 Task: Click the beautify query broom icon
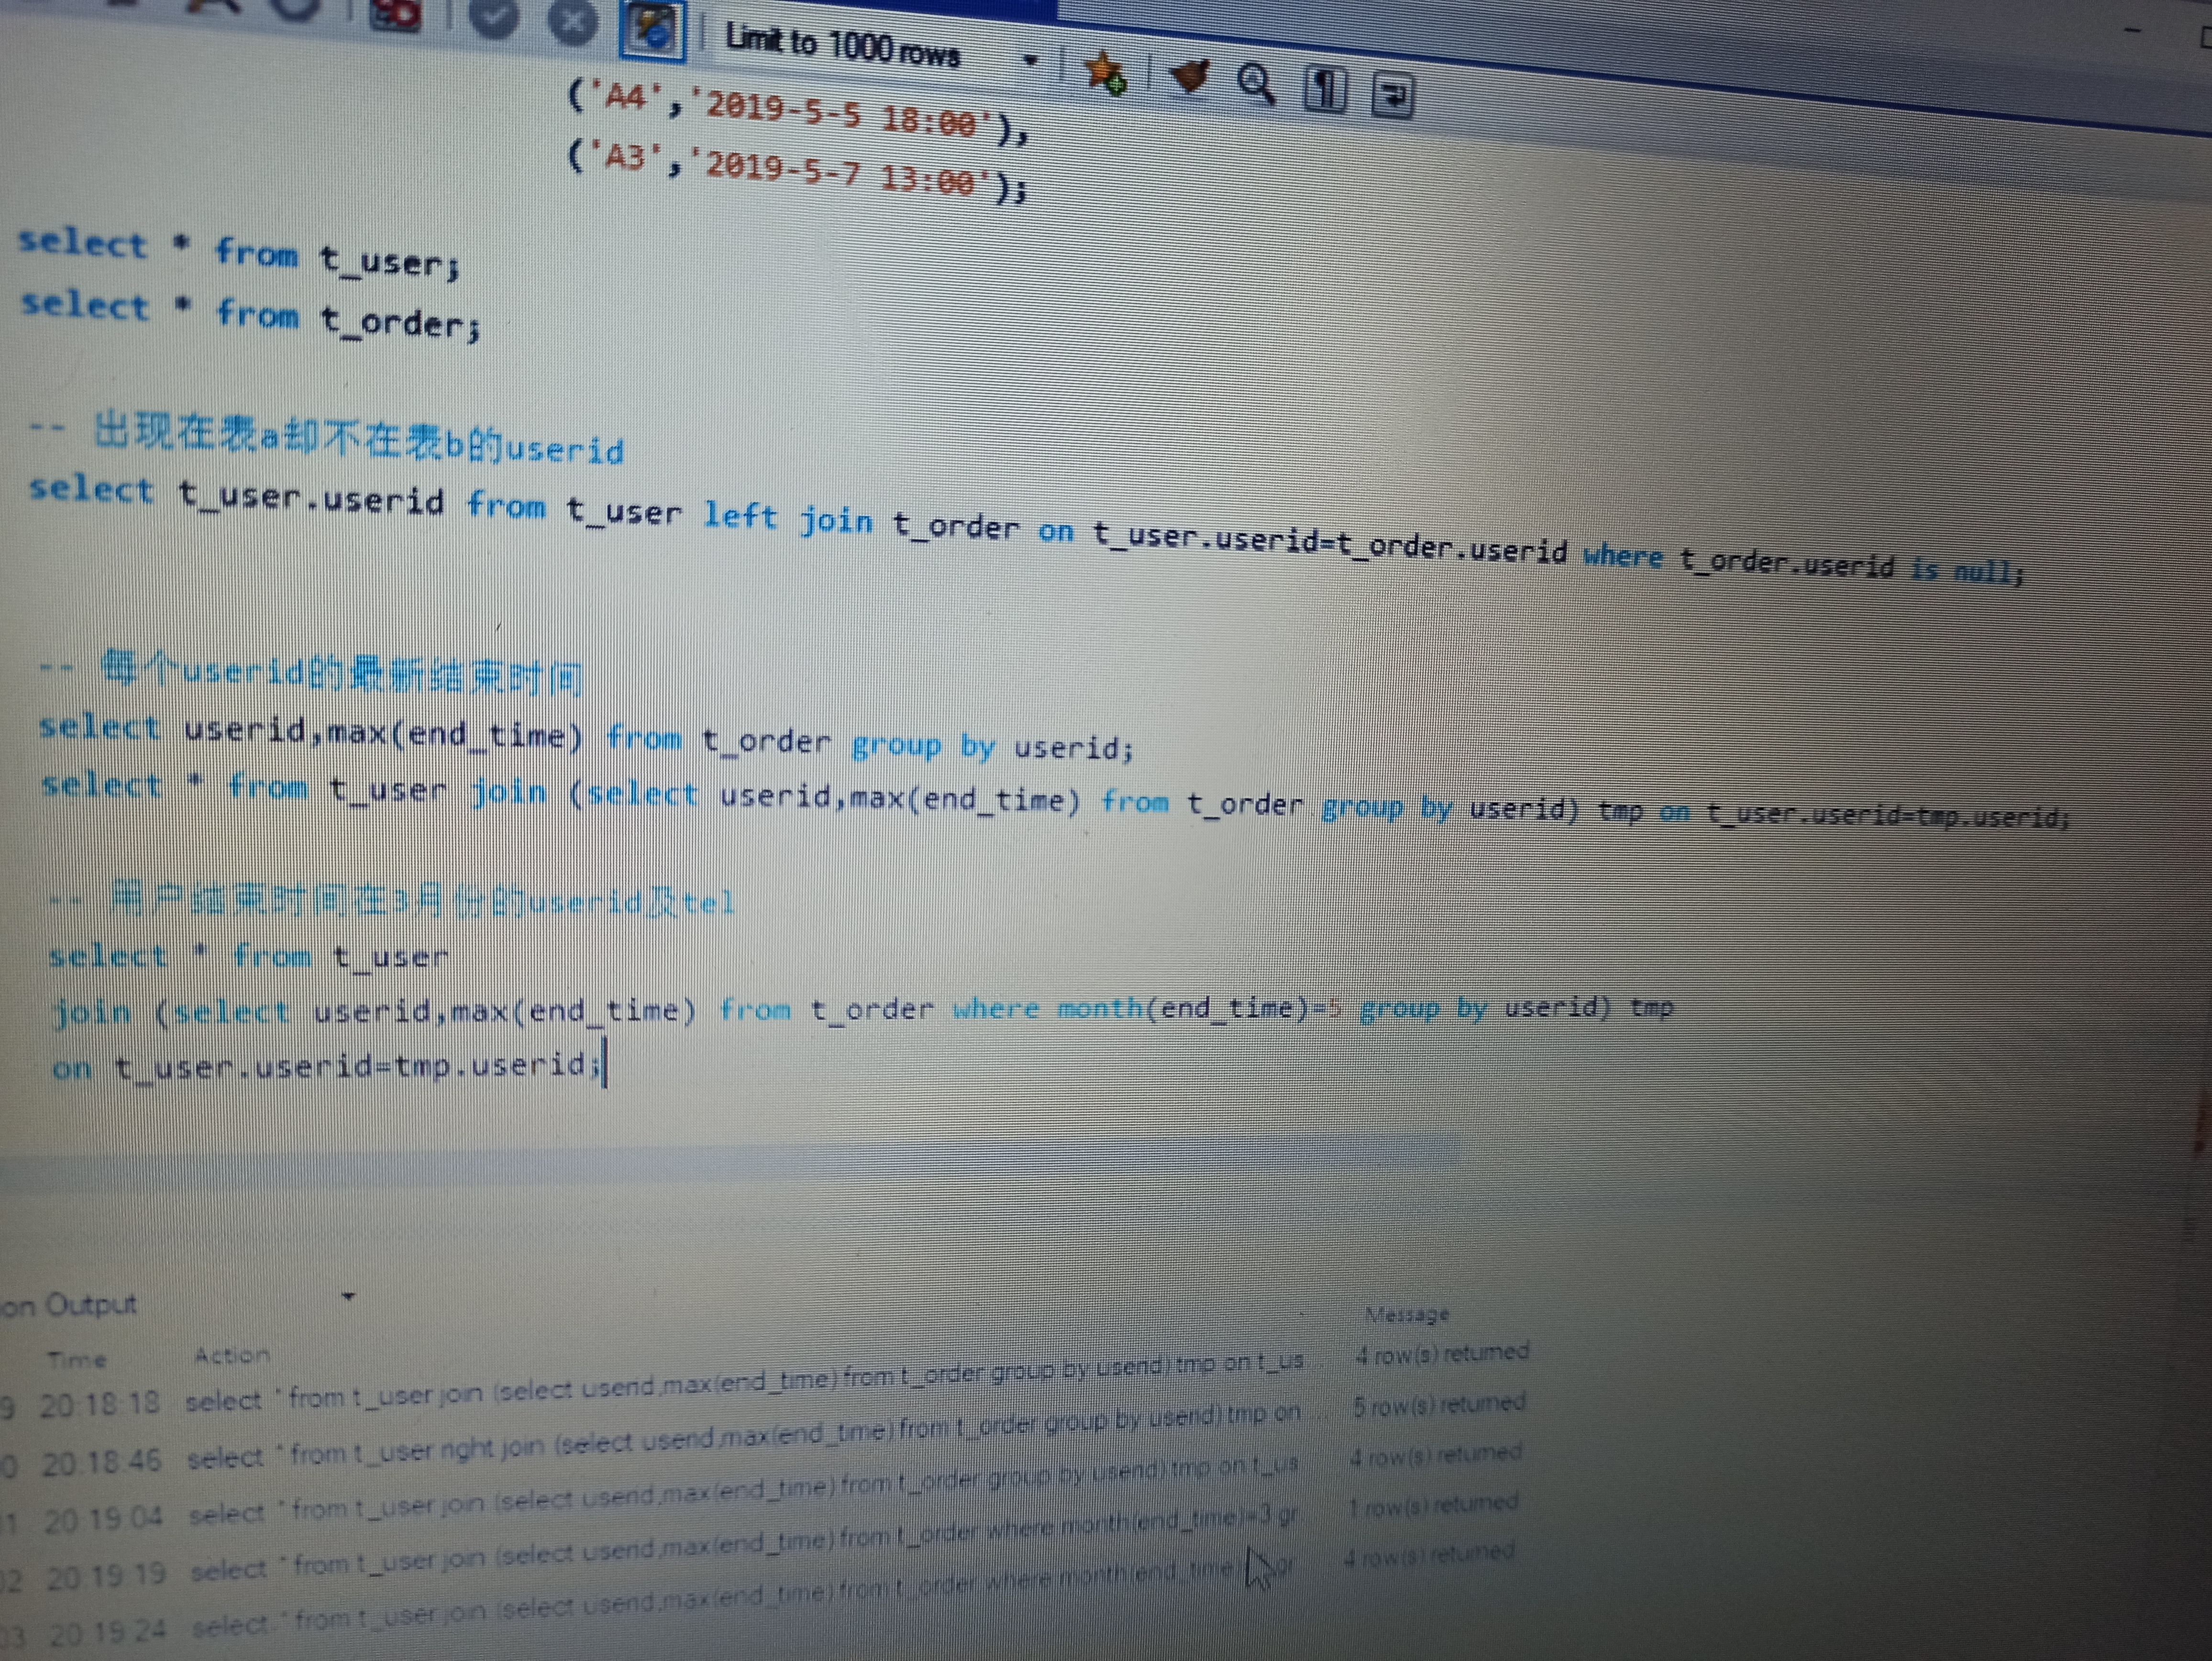point(1190,76)
